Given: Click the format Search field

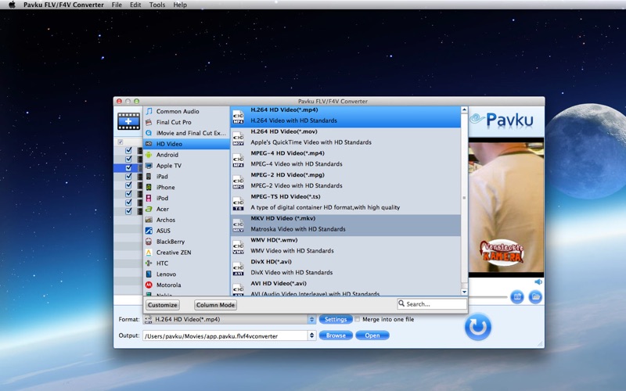Looking at the screenshot, I should pos(432,304).
